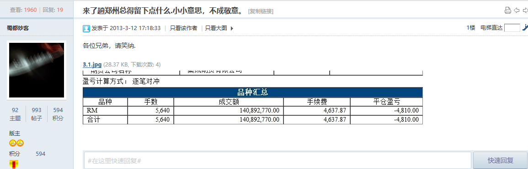Image resolution: width=528 pixels, height=169 pixels.
Task: Open the poster's avatar image
Action: coord(37,70)
